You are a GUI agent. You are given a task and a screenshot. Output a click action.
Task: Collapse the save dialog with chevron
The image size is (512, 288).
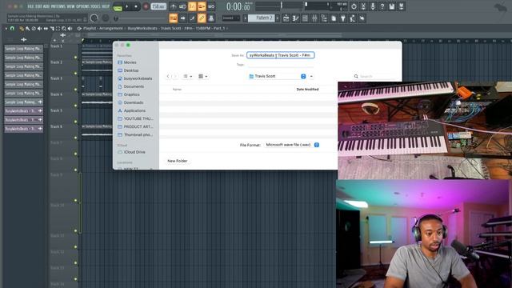[x=311, y=76]
